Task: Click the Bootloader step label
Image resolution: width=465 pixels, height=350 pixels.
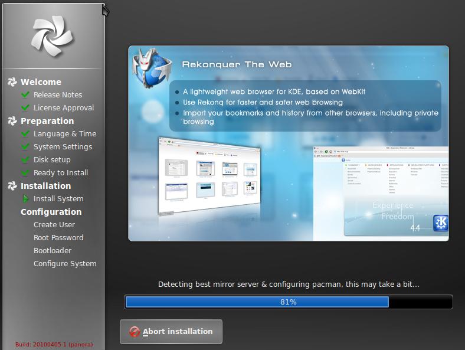Action: pyautogui.click(x=53, y=251)
